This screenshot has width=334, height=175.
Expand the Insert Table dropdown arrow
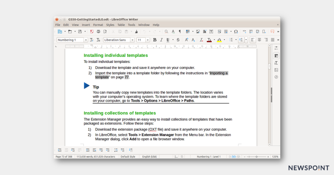[193, 32]
